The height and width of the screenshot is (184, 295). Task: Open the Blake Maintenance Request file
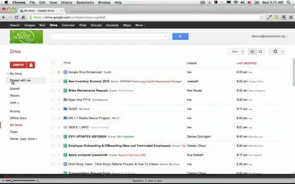(x=88, y=90)
